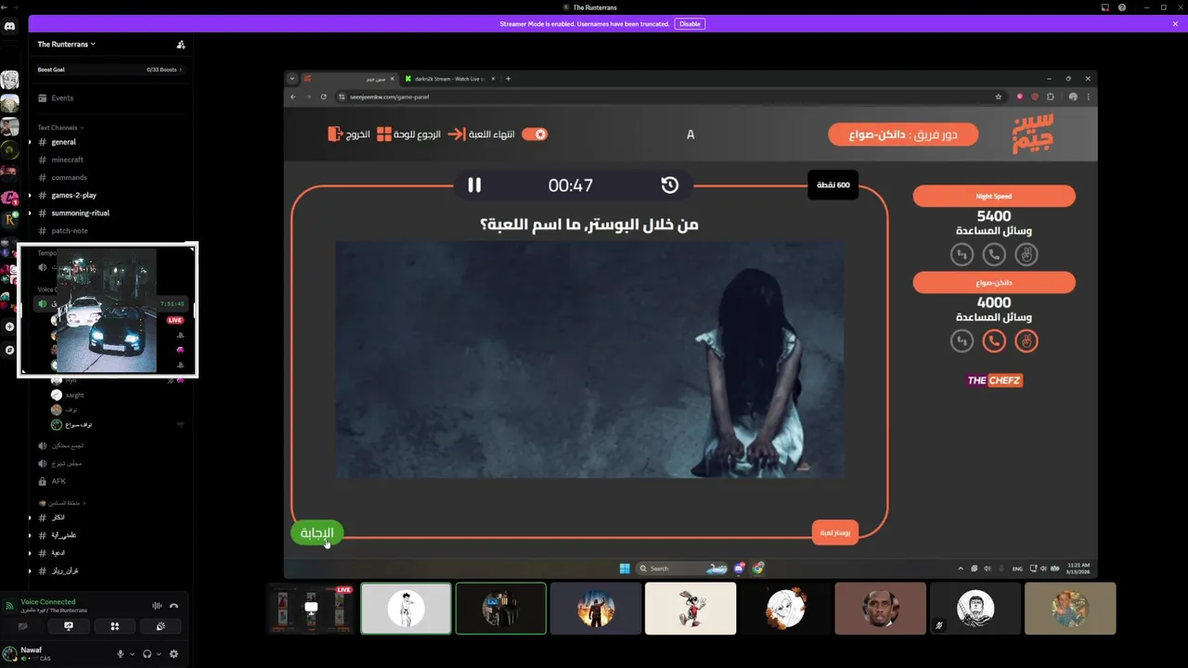Open the soundboard button
Image resolution: width=1188 pixels, height=668 pixels.
[161, 626]
